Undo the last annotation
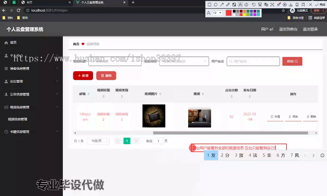This screenshot has height=196, width=327. tap(254, 5)
